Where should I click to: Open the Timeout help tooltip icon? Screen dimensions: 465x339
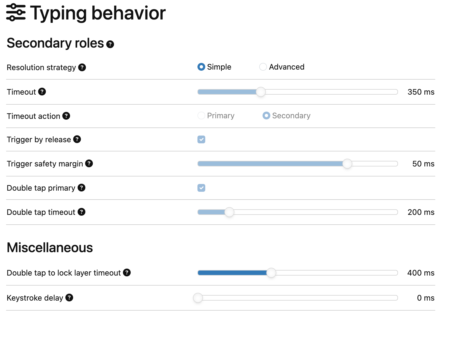pyautogui.click(x=42, y=92)
